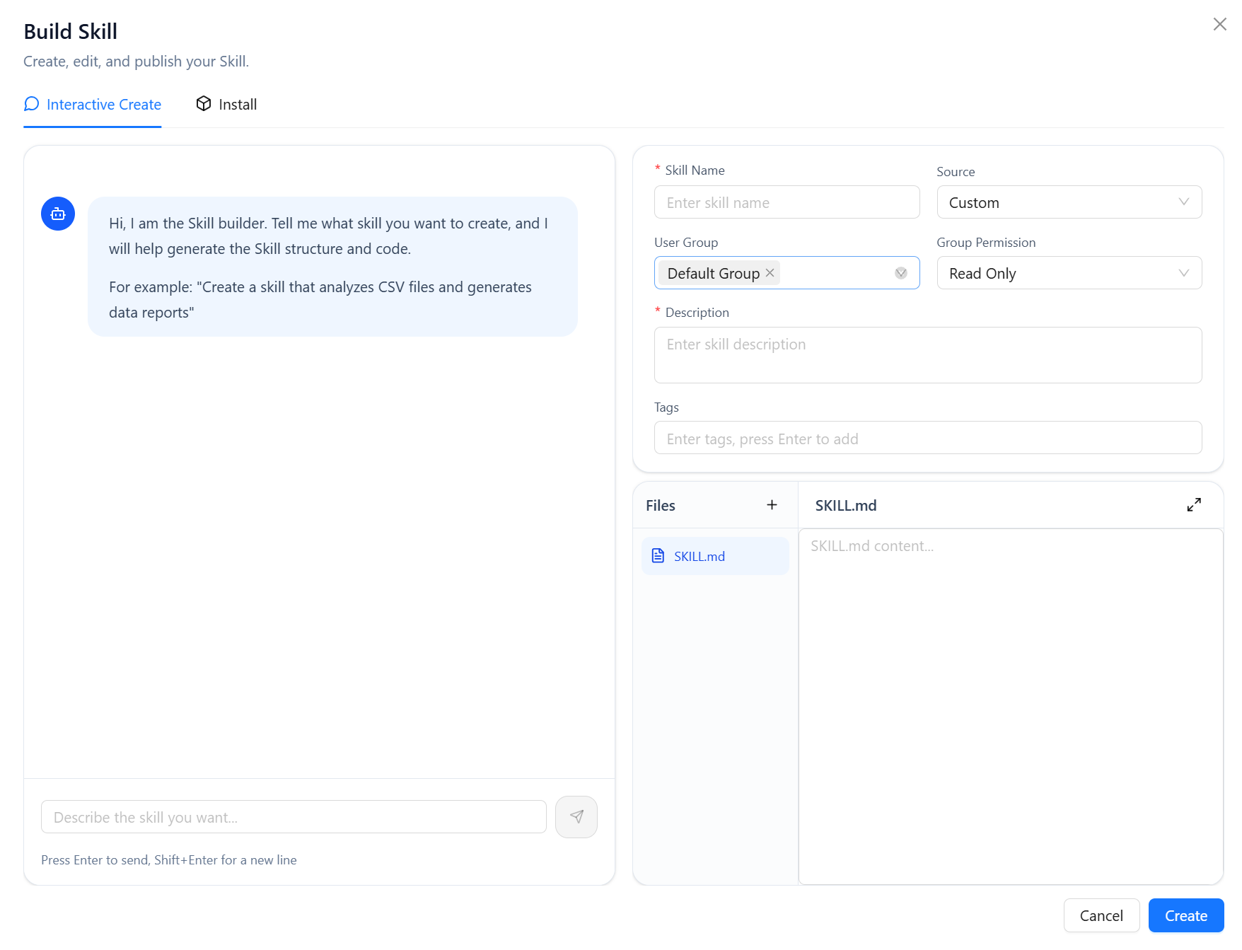
Task: Click the 'Files' panel heading
Action: (660, 505)
